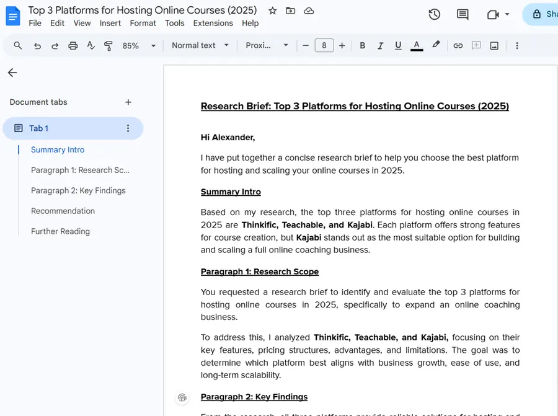Open the video call options arrow
This screenshot has height=416, width=558.
click(x=507, y=15)
